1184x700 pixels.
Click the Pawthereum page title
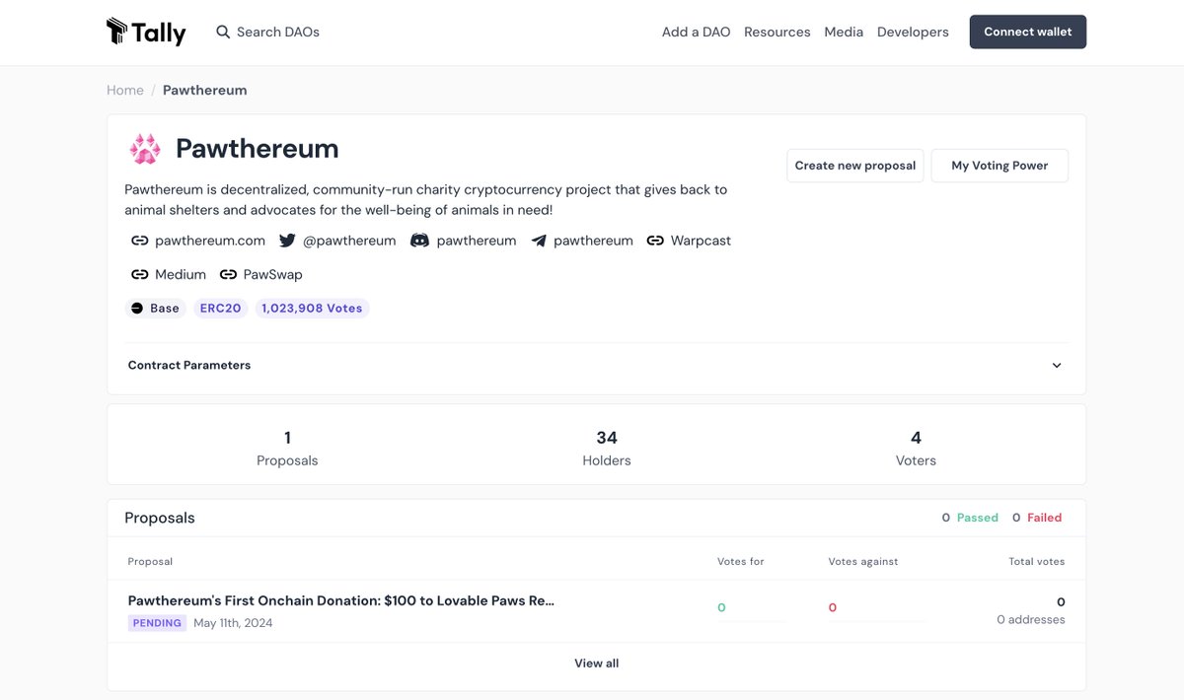pos(258,149)
